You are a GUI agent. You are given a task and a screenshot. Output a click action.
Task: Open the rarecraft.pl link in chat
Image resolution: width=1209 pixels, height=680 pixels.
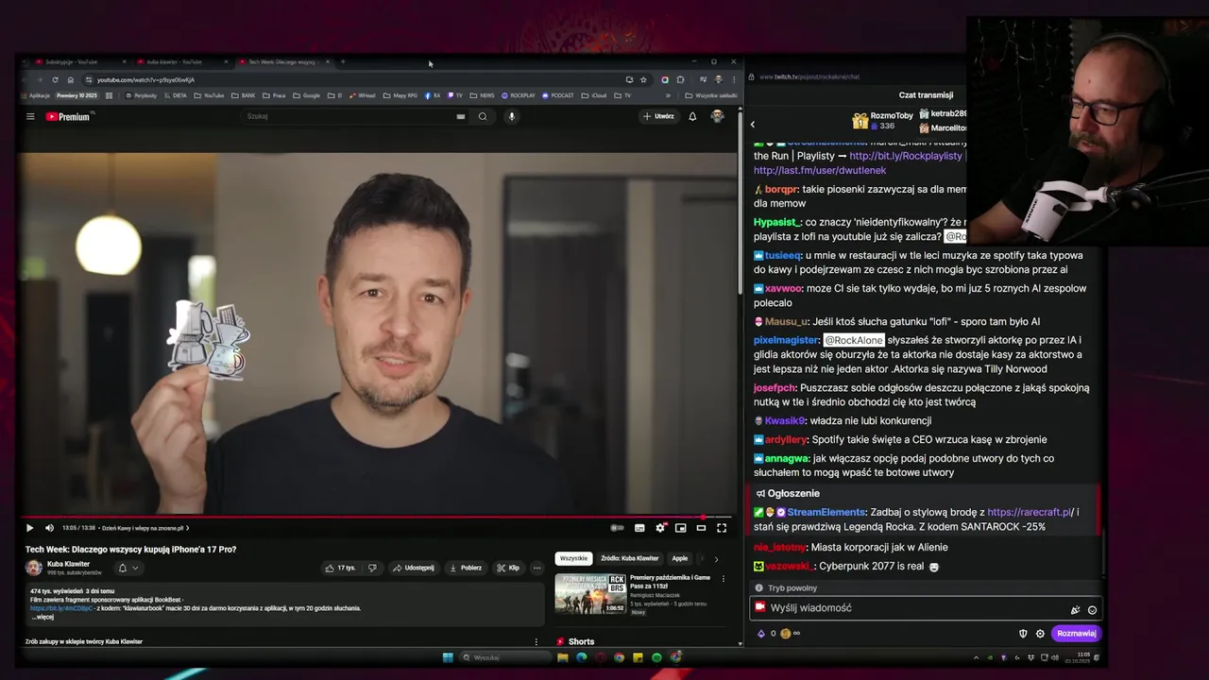tap(1030, 512)
